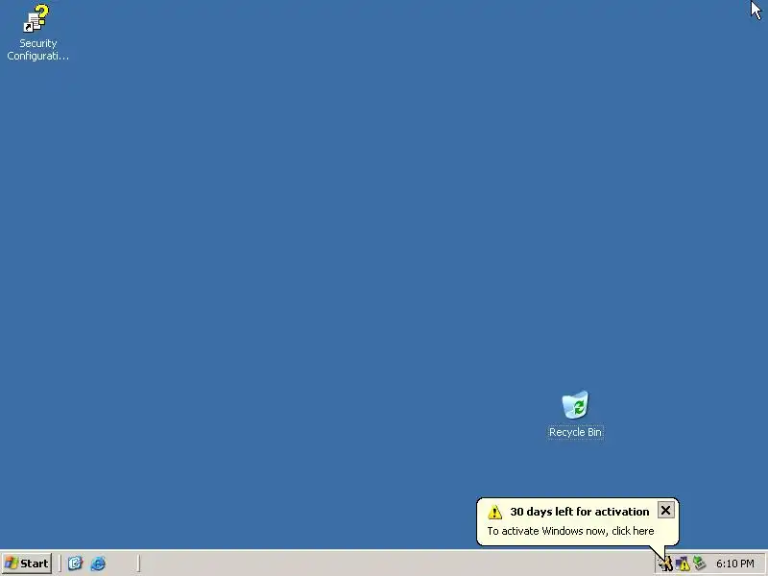Click the Safely Remove Hardware tray icon
The image size is (768, 576).
699,564
